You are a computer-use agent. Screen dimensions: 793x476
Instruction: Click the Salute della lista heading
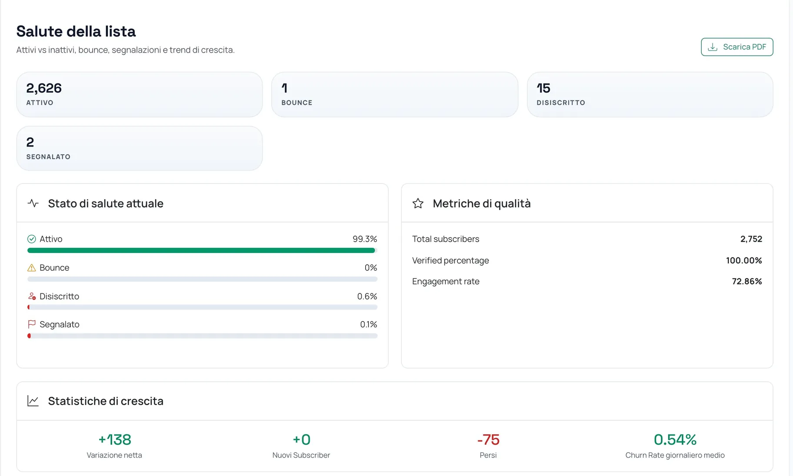click(76, 31)
